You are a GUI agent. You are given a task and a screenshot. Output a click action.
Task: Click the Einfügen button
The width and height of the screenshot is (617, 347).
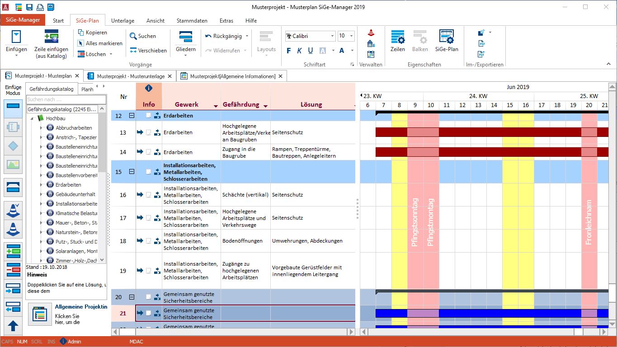click(x=16, y=43)
